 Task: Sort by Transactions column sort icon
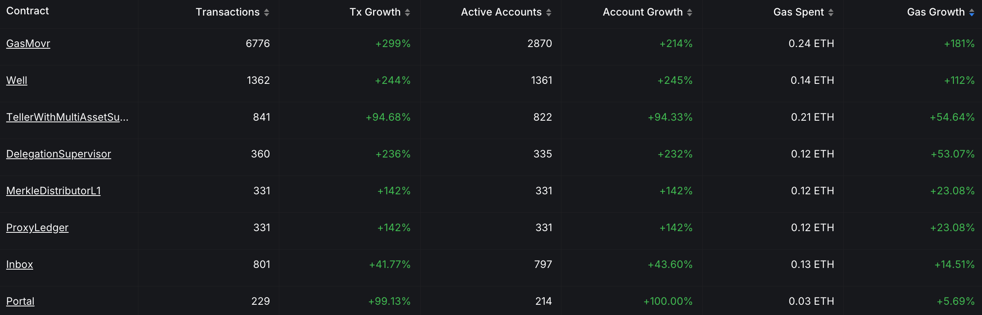pos(267,13)
